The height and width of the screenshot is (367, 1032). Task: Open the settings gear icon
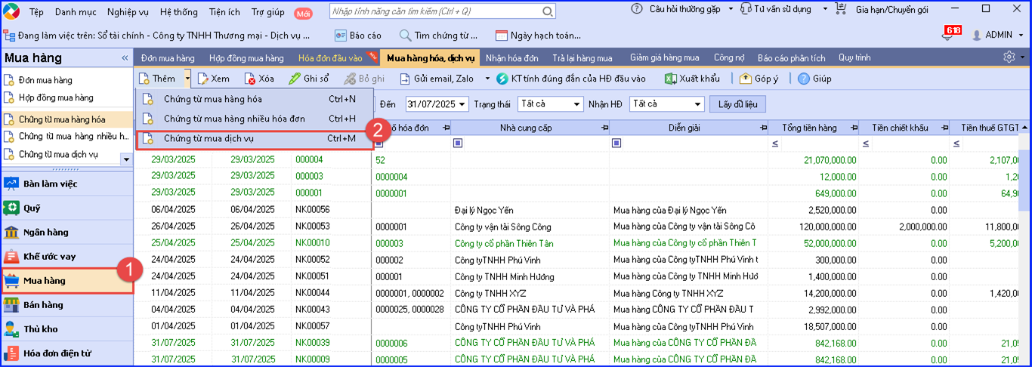1009,57
